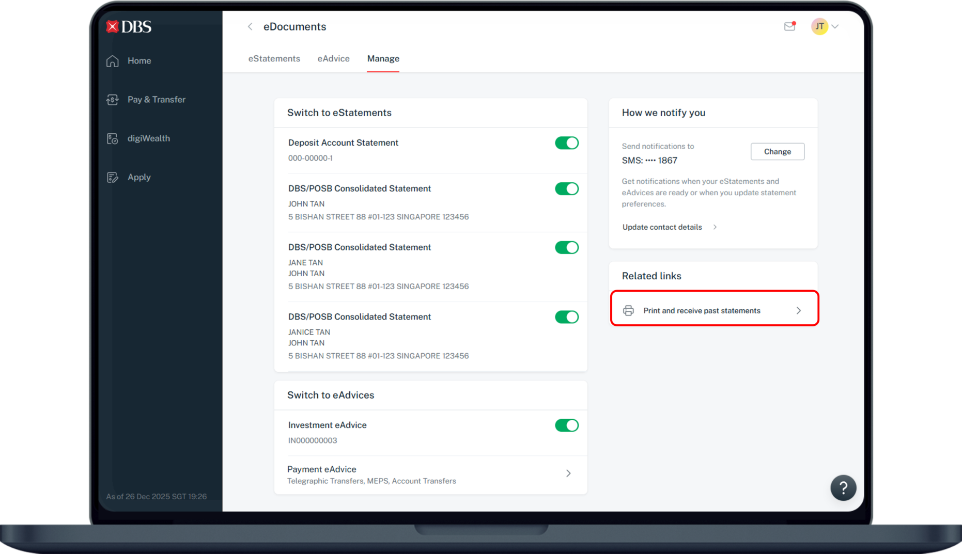Click the Change notification button

click(777, 152)
